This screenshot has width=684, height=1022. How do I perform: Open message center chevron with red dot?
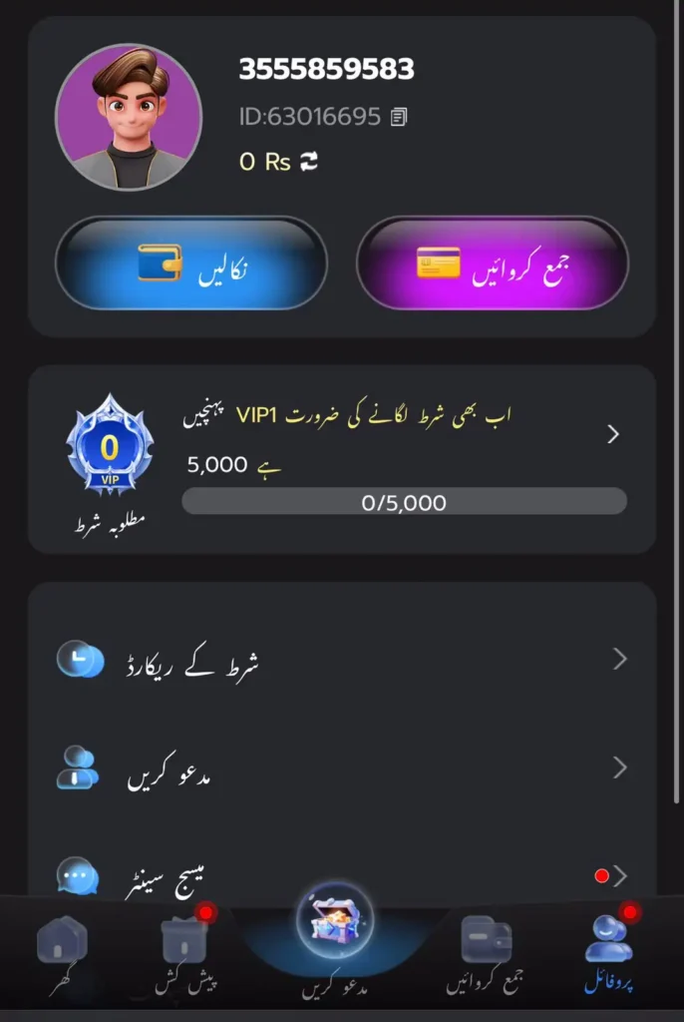pyautogui.click(x=611, y=876)
